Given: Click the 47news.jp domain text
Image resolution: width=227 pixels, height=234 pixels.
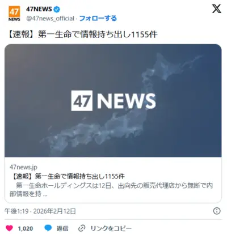Looking at the screenshot, I should coord(23,167).
